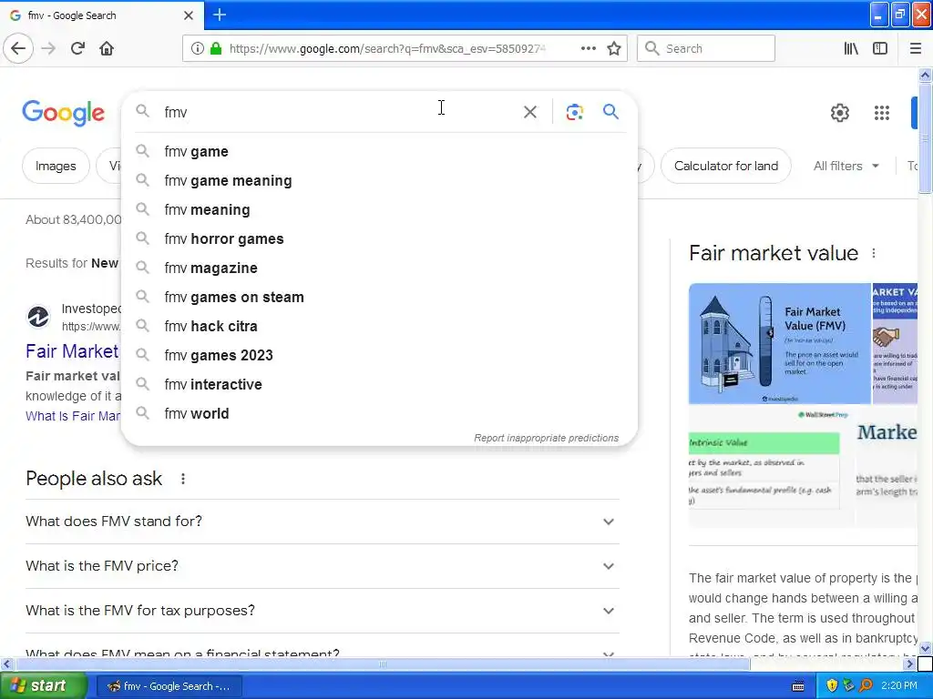
Task: Open Google quick settings gear
Action: point(839,112)
